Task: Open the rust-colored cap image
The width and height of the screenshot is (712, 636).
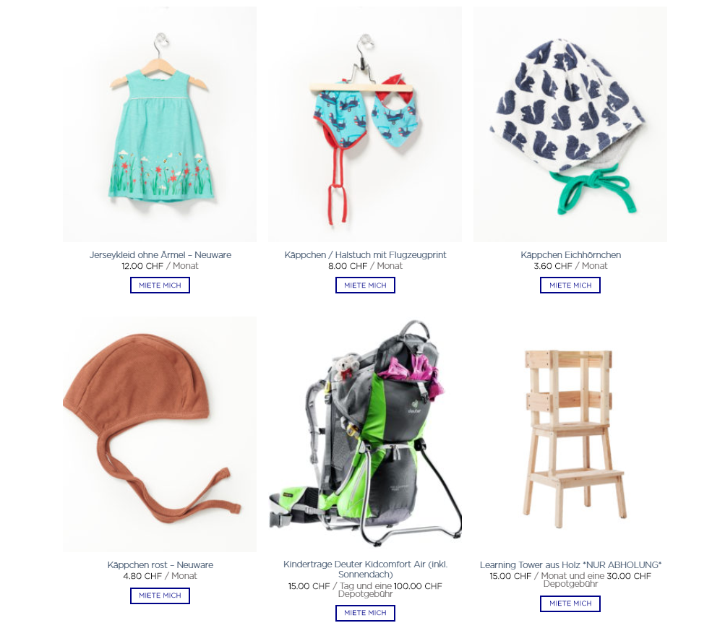Action: 160,434
